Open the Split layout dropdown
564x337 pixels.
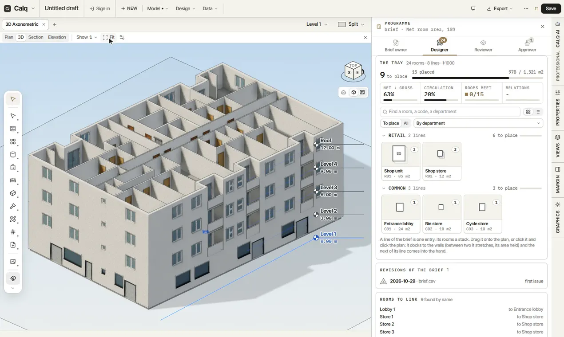tap(351, 24)
